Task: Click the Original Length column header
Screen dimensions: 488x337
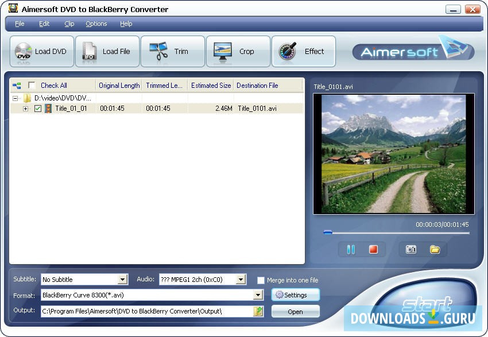Action: (x=119, y=86)
